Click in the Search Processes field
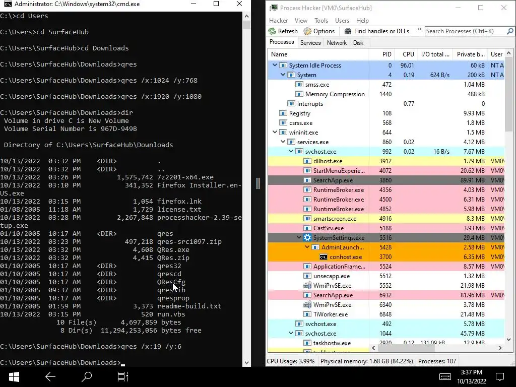The width and height of the screenshot is (516, 387). click(466, 31)
